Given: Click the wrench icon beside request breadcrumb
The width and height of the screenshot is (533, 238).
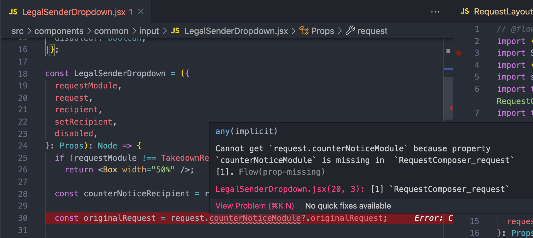Looking at the screenshot, I should 350,30.
